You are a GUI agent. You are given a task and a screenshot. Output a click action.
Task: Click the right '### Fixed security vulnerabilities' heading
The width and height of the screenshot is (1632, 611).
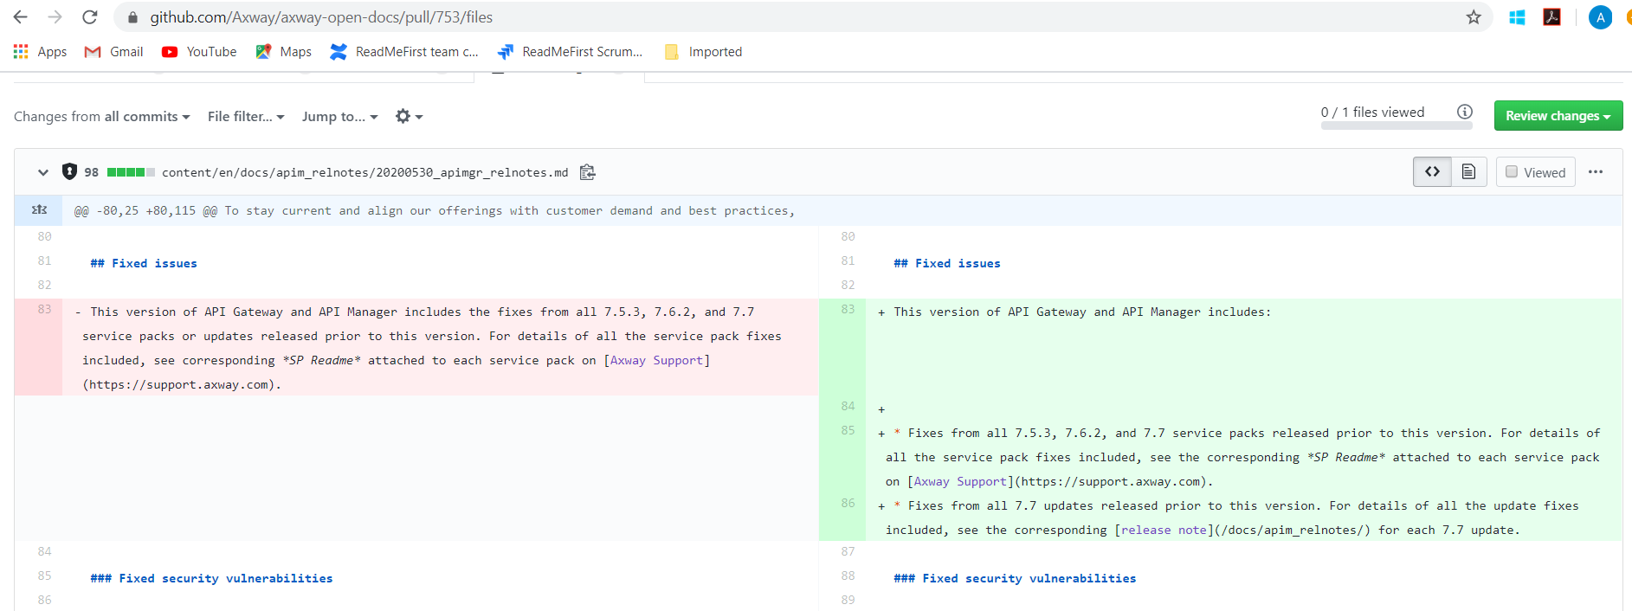(1015, 578)
